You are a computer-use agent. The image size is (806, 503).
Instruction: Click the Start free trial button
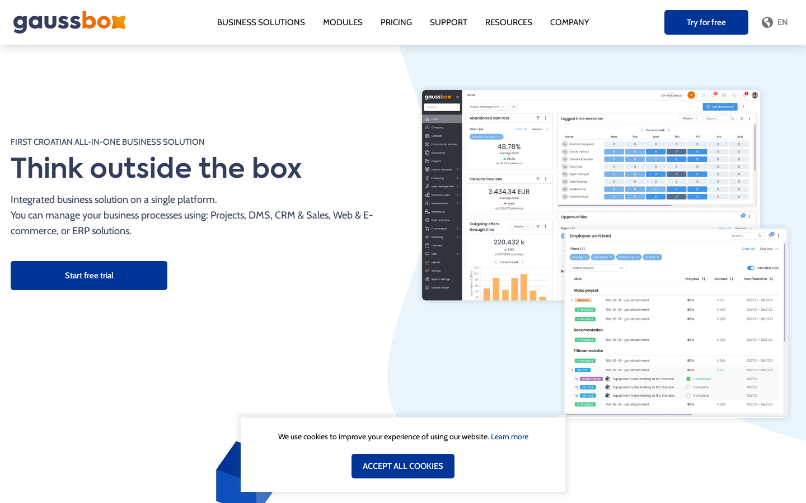(88, 275)
